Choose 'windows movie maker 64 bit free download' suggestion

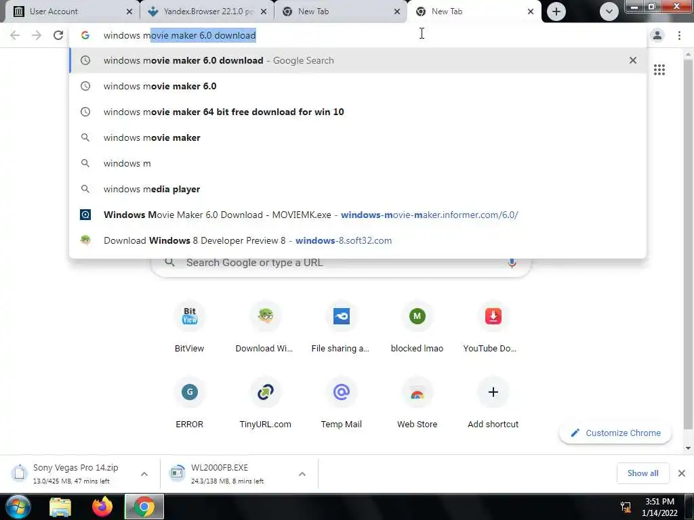[358, 112]
